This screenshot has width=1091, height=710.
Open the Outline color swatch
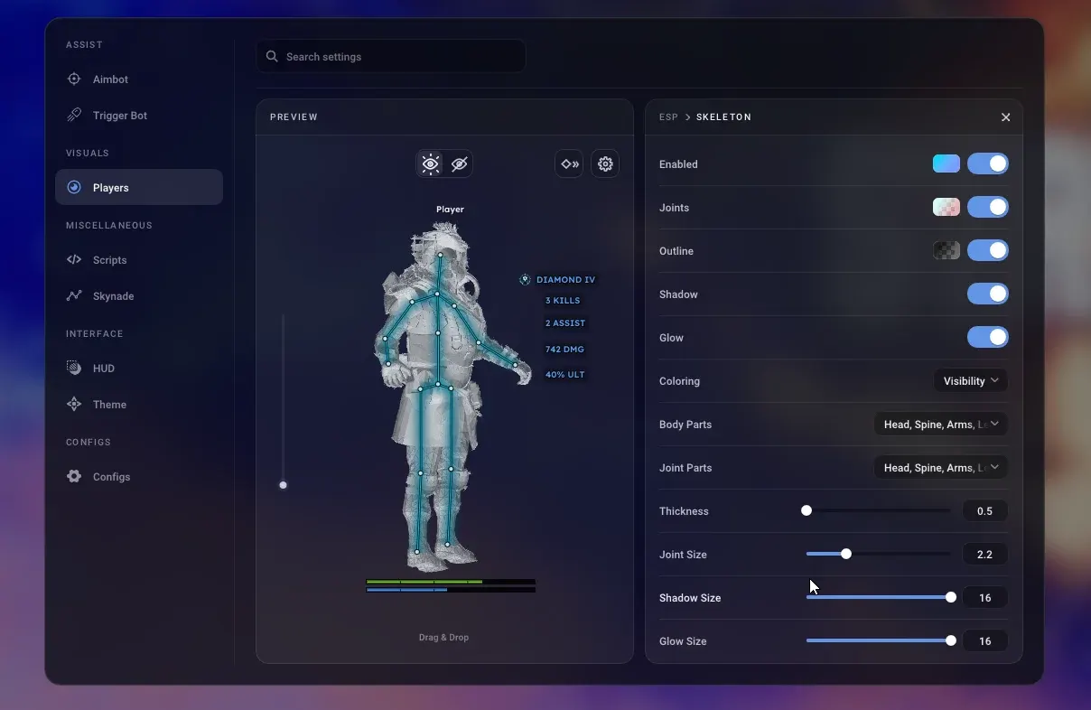coord(946,250)
